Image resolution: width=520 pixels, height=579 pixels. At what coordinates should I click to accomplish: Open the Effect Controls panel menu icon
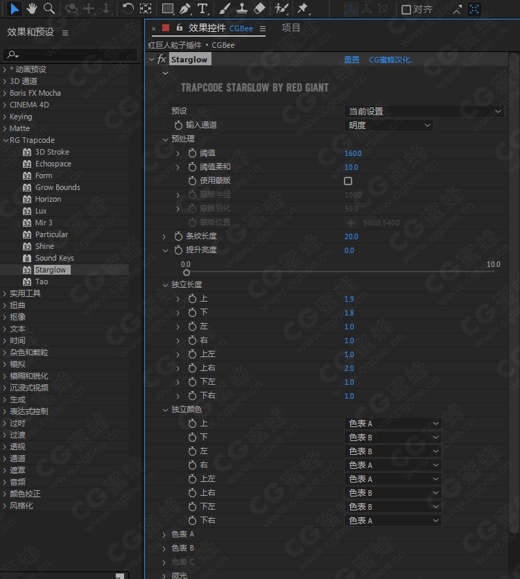(263, 28)
